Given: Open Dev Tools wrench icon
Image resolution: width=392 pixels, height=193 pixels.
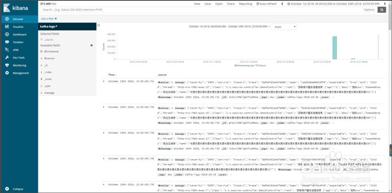Looking at the screenshot, I should coord(7,58).
